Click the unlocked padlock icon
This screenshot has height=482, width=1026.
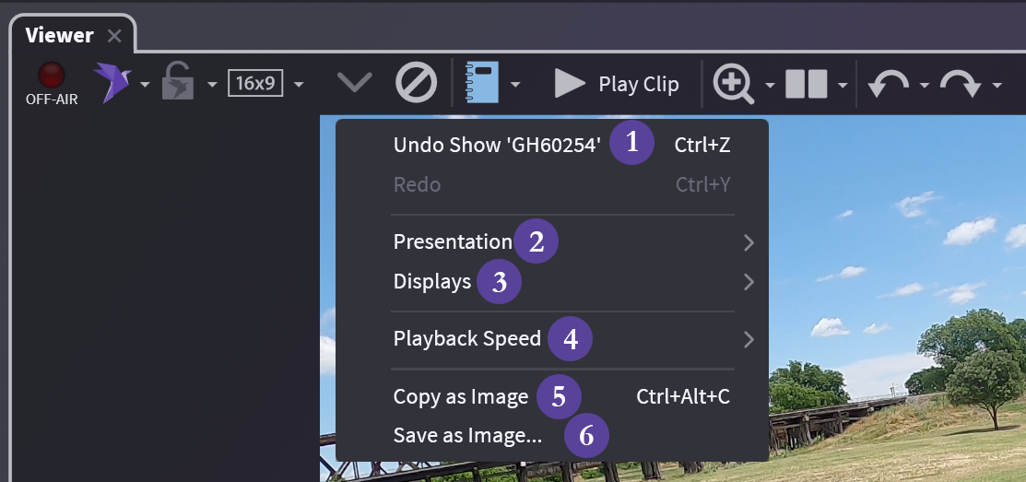point(177,83)
